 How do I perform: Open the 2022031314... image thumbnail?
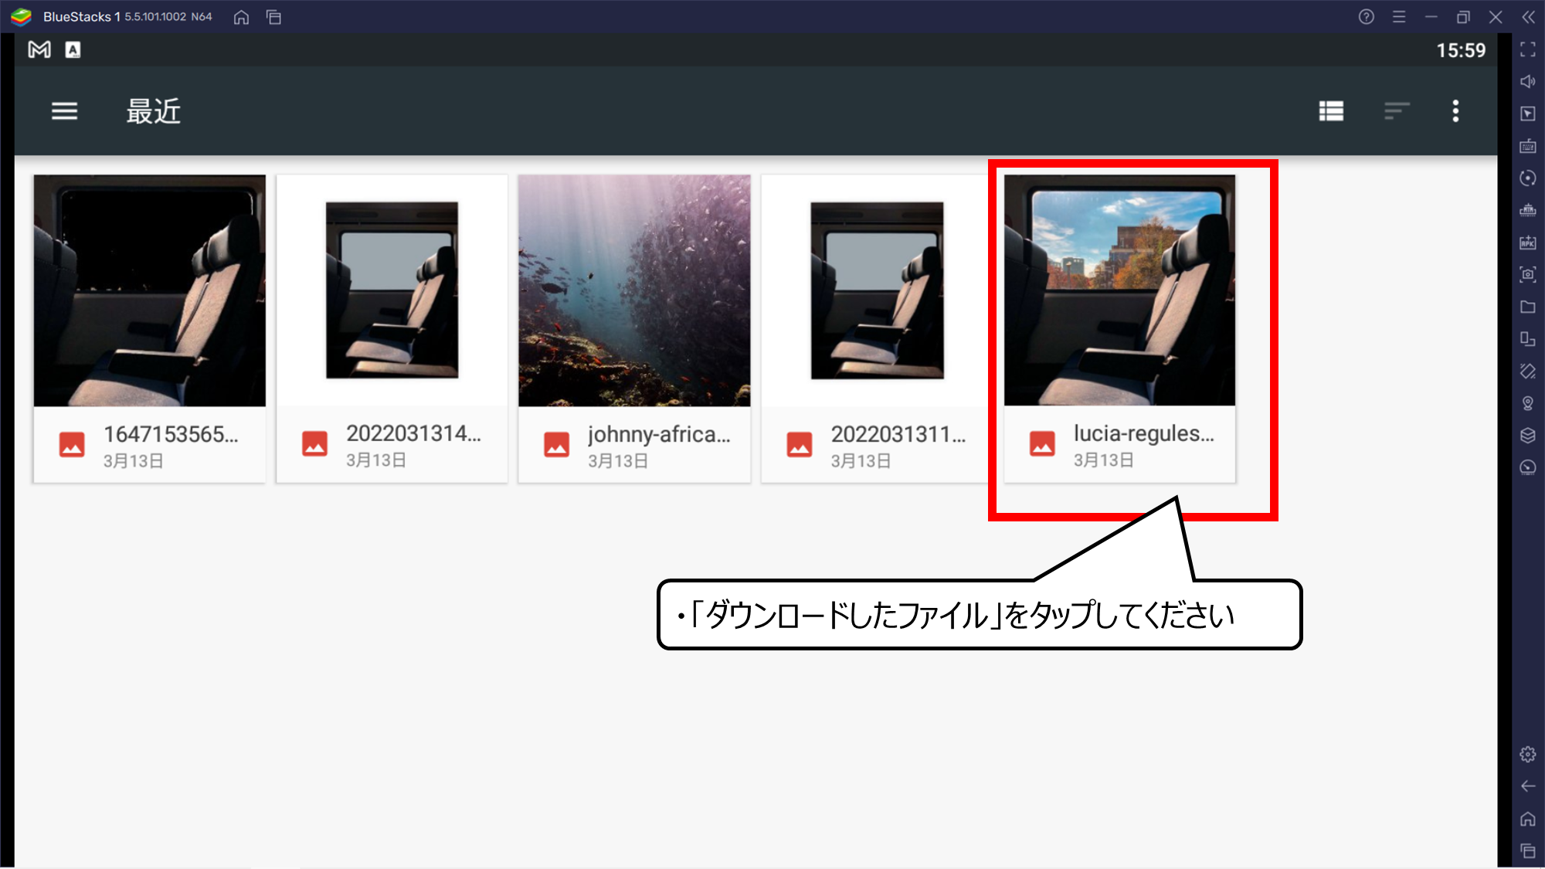coord(392,290)
